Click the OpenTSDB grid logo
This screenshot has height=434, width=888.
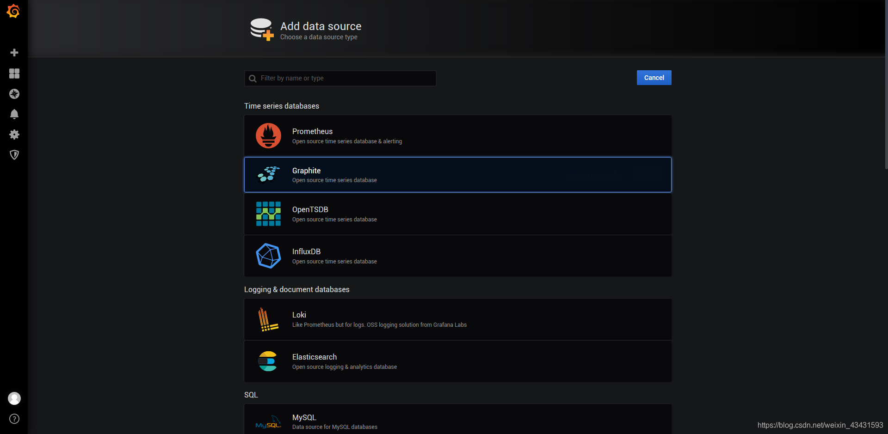[268, 214]
